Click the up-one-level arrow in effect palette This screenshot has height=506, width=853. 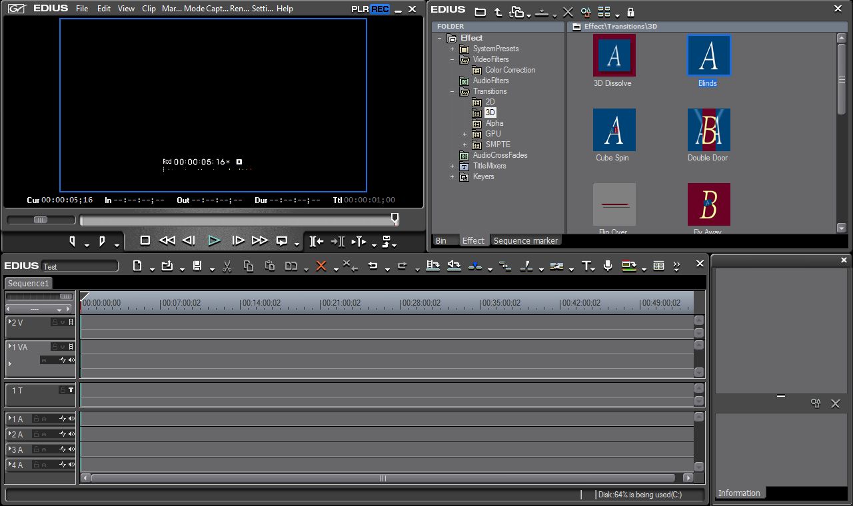pyautogui.click(x=498, y=12)
